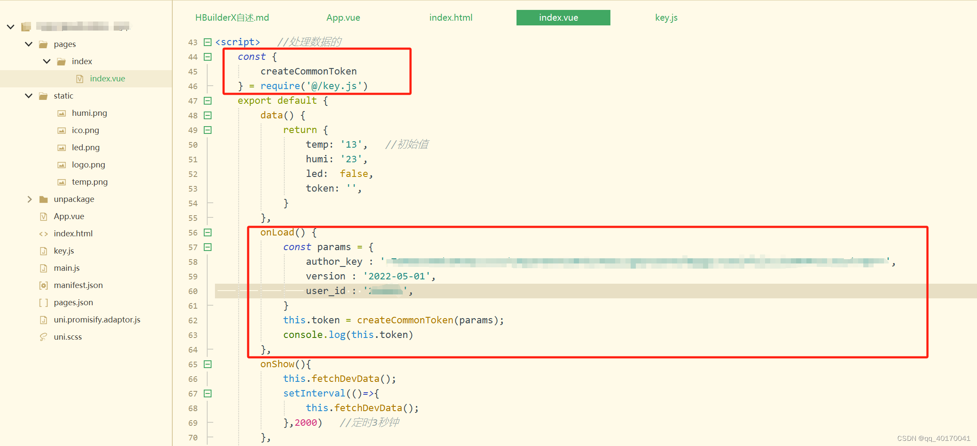
Task: Click console.log statement on line 63
Action: point(348,335)
